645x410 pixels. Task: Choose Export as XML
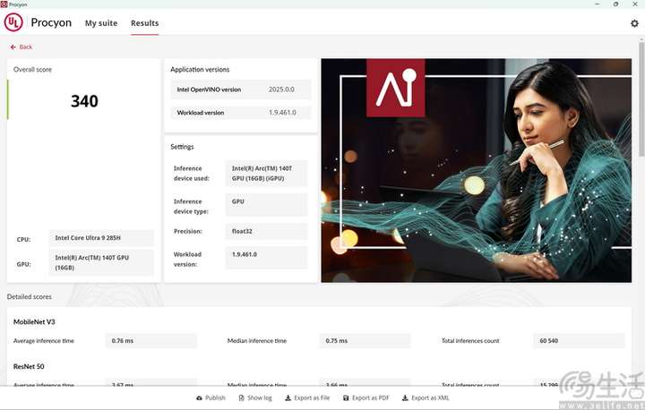click(430, 398)
